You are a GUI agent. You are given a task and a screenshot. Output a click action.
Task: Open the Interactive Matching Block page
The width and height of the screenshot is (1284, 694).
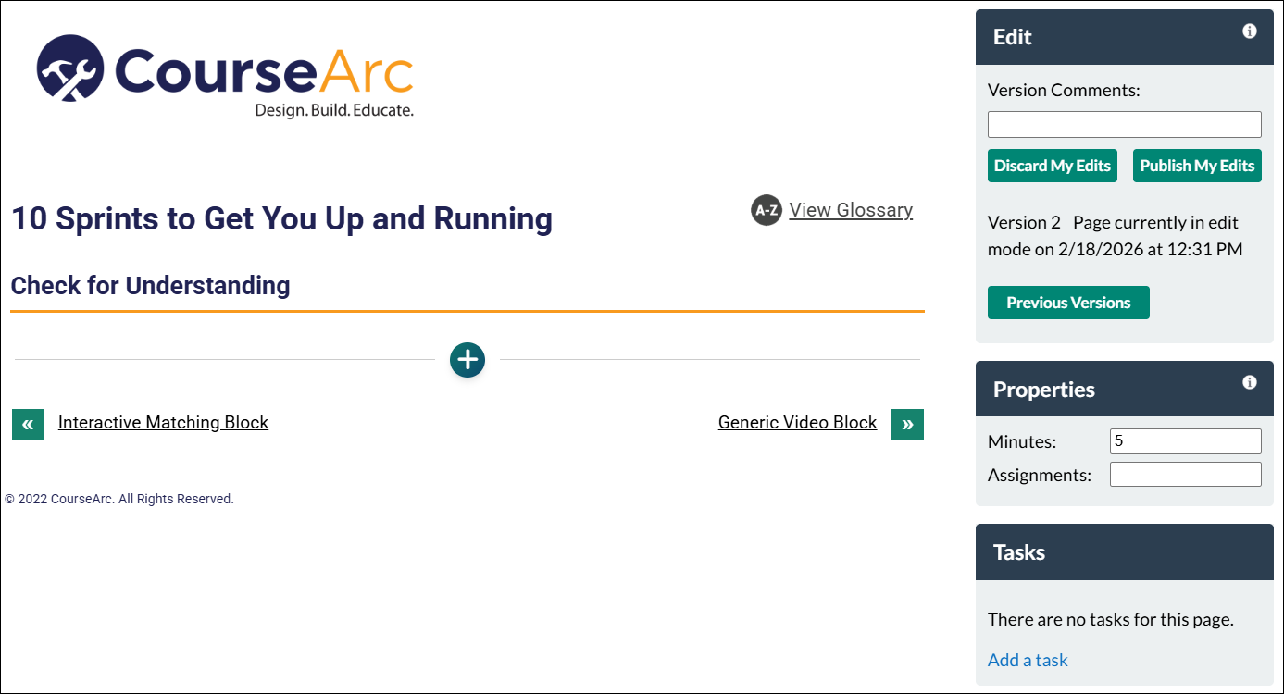point(163,422)
